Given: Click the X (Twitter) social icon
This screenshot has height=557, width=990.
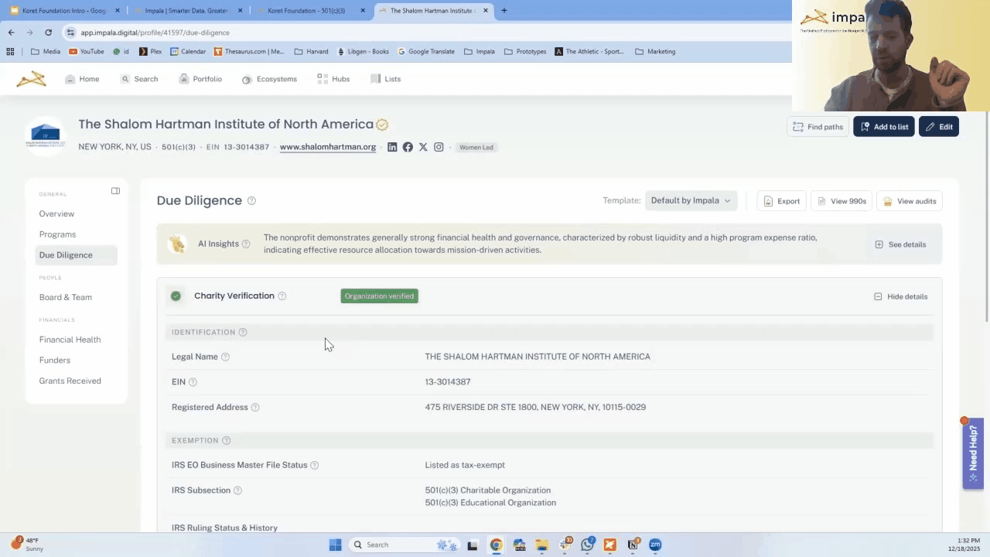Looking at the screenshot, I should 423,147.
